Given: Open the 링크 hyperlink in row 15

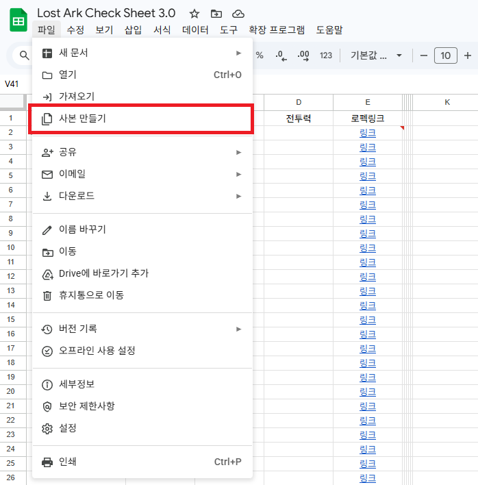Looking at the screenshot, I should tap(368, 320).
